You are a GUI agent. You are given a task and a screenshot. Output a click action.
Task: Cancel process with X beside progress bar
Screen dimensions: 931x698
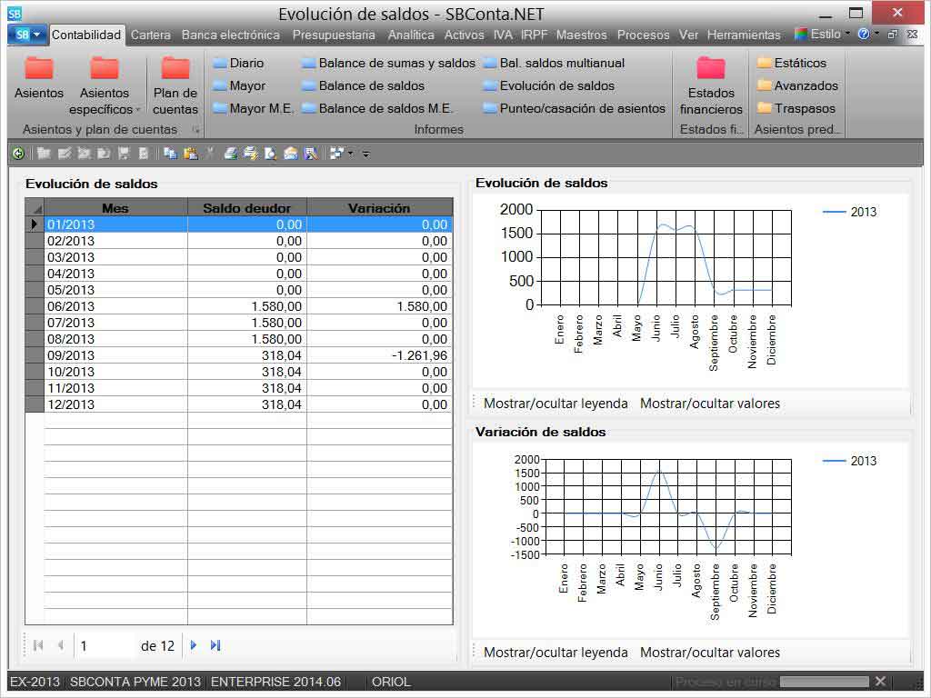[x=880, y=682]
